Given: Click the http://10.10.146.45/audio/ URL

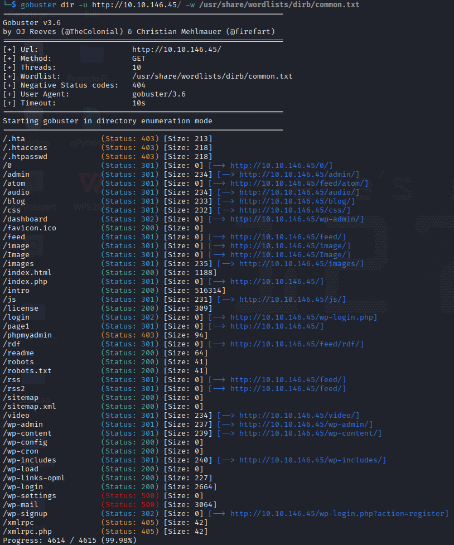Looking at the screenshot, I should 297,192.
